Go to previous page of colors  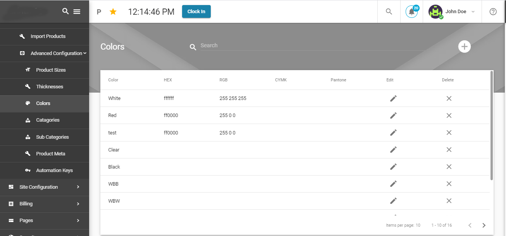(x=470, y=225)
